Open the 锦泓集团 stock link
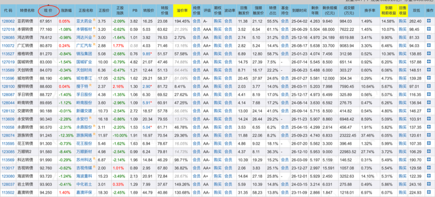The height and width of the screenshot is (197, 435). [84, 54]
